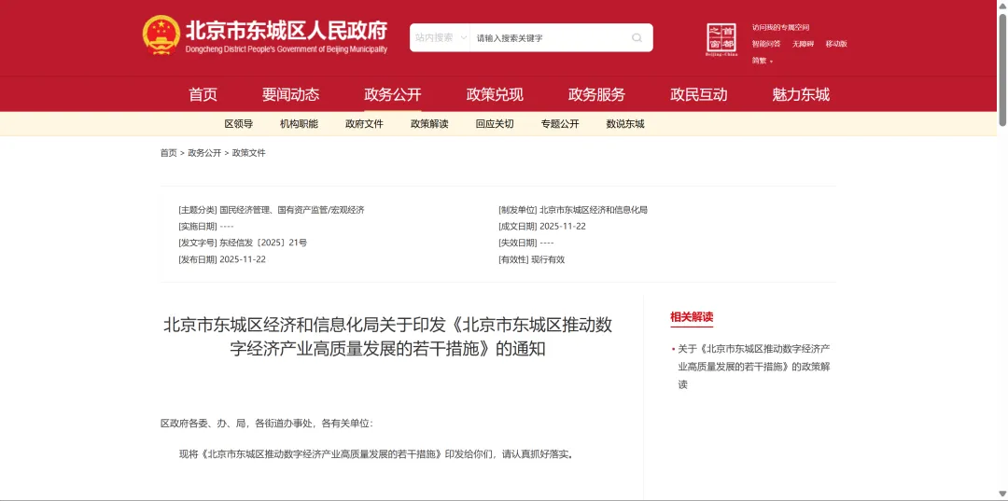
Task: Open the 首都之窗 Beijing-China logo
Action: [721, 40]
